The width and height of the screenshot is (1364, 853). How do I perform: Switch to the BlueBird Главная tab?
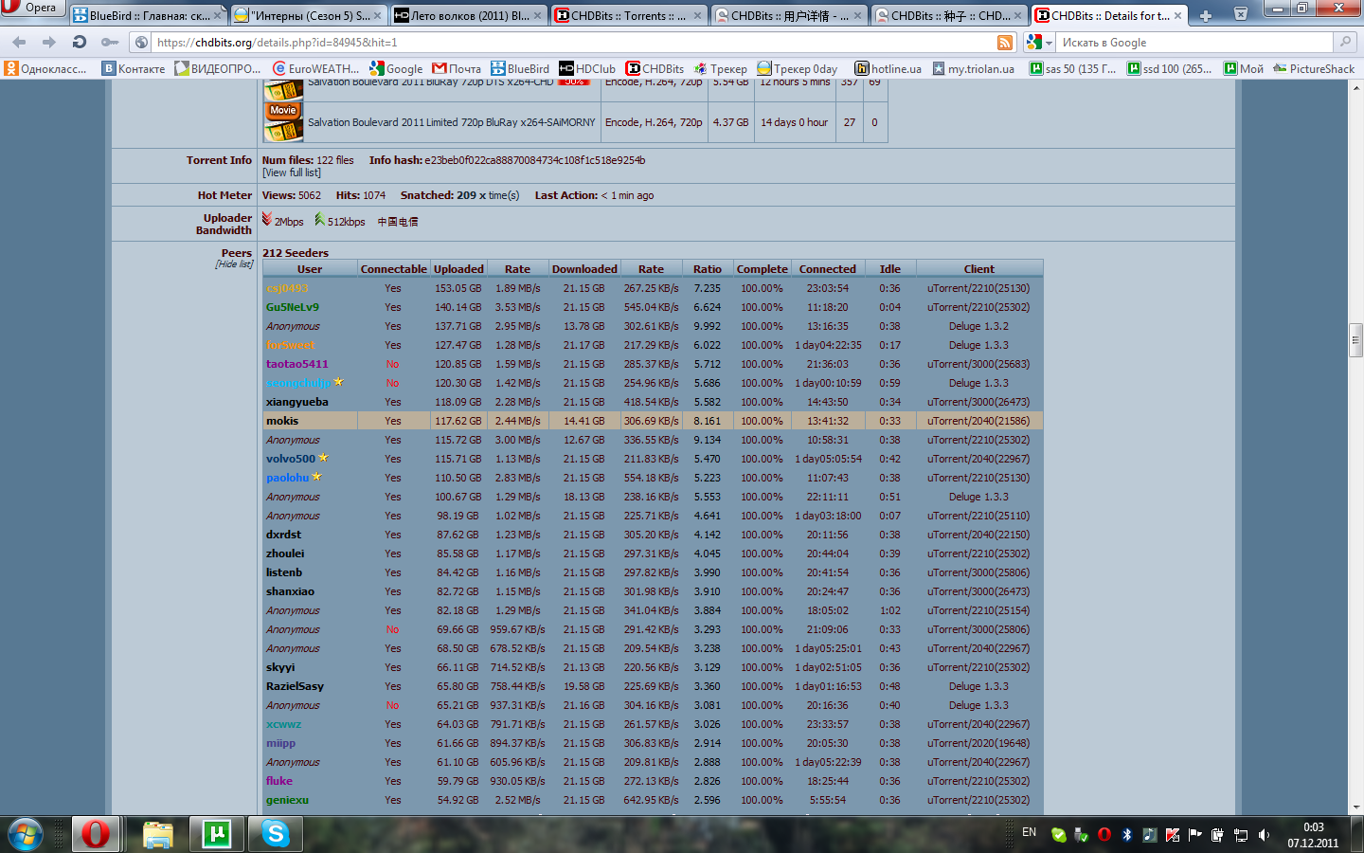[147, 15]
